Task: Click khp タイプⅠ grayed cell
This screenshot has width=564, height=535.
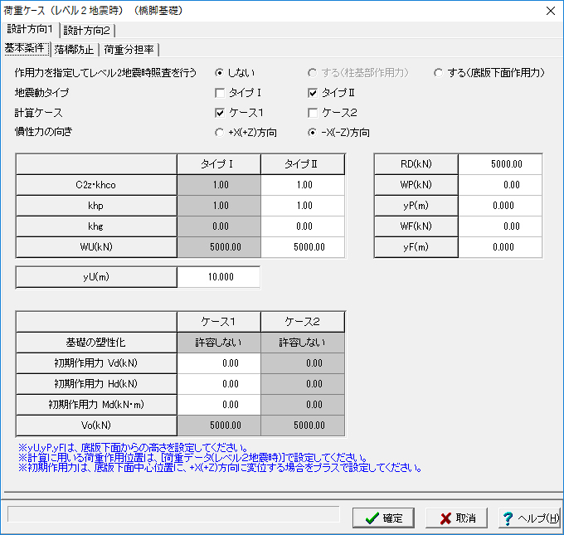Action: point(219,206)
